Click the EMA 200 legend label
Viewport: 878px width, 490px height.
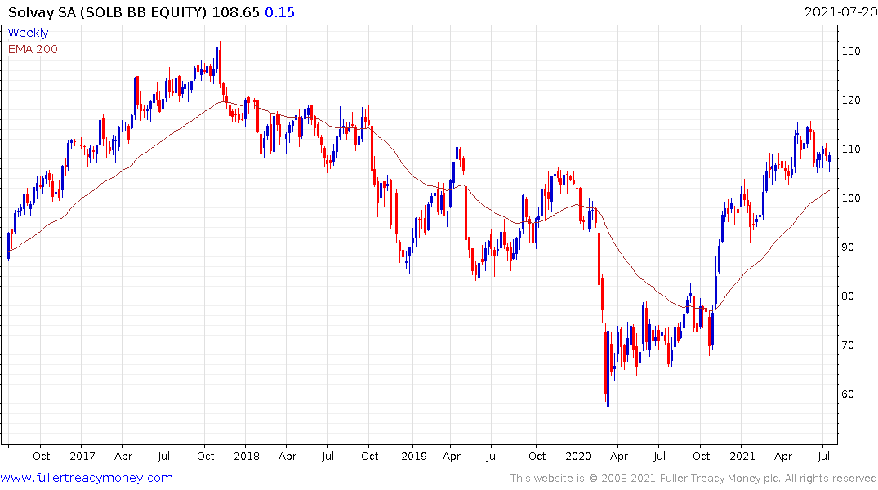pyautogui.click(x=33, y=49)
